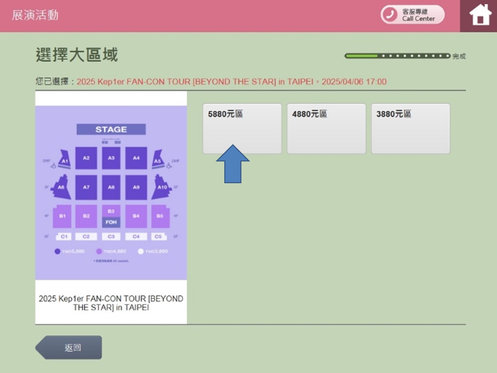
Task: Go to the home screen via house icon
Action: [x=480, y=15]
